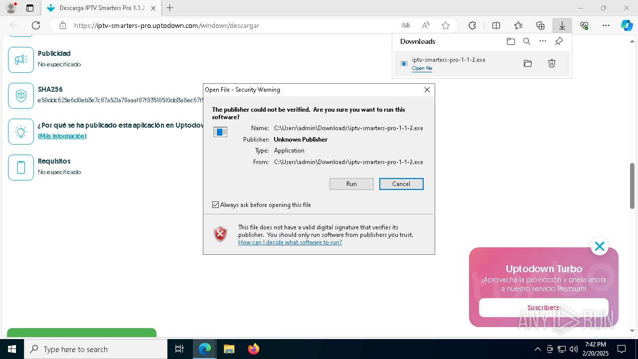Click the Downloads toolbar button in Edge
Viewport: 638px width, 359px height.
tap(562, 25)
